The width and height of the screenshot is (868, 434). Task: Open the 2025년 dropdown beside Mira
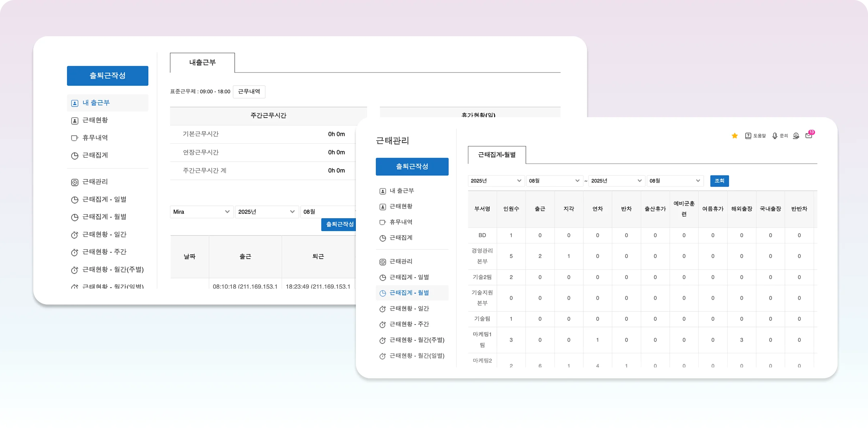pyautogui.click(x=267, y=212)
